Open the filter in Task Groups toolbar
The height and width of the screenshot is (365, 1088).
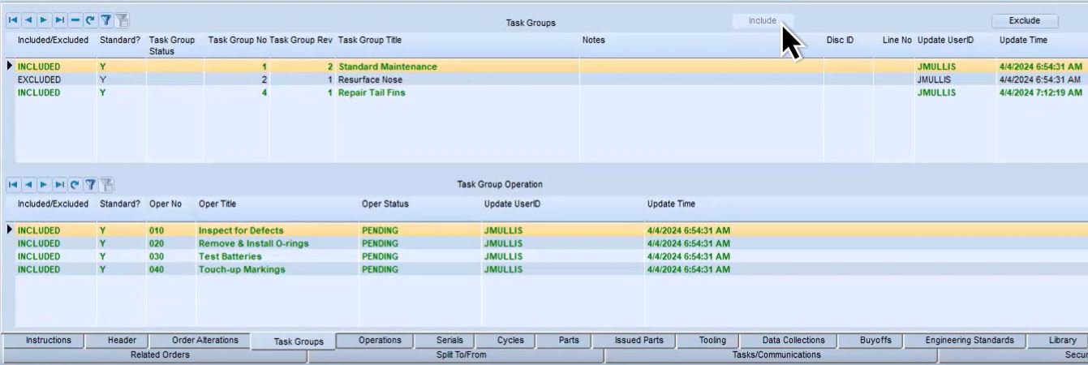105,20
